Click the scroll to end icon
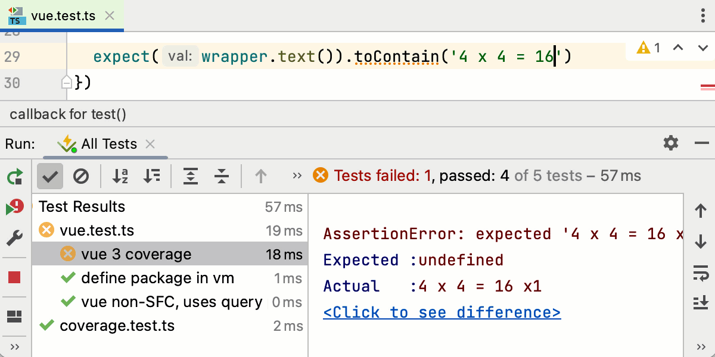This screenshot has height=357, width=715. click(701, 303)
